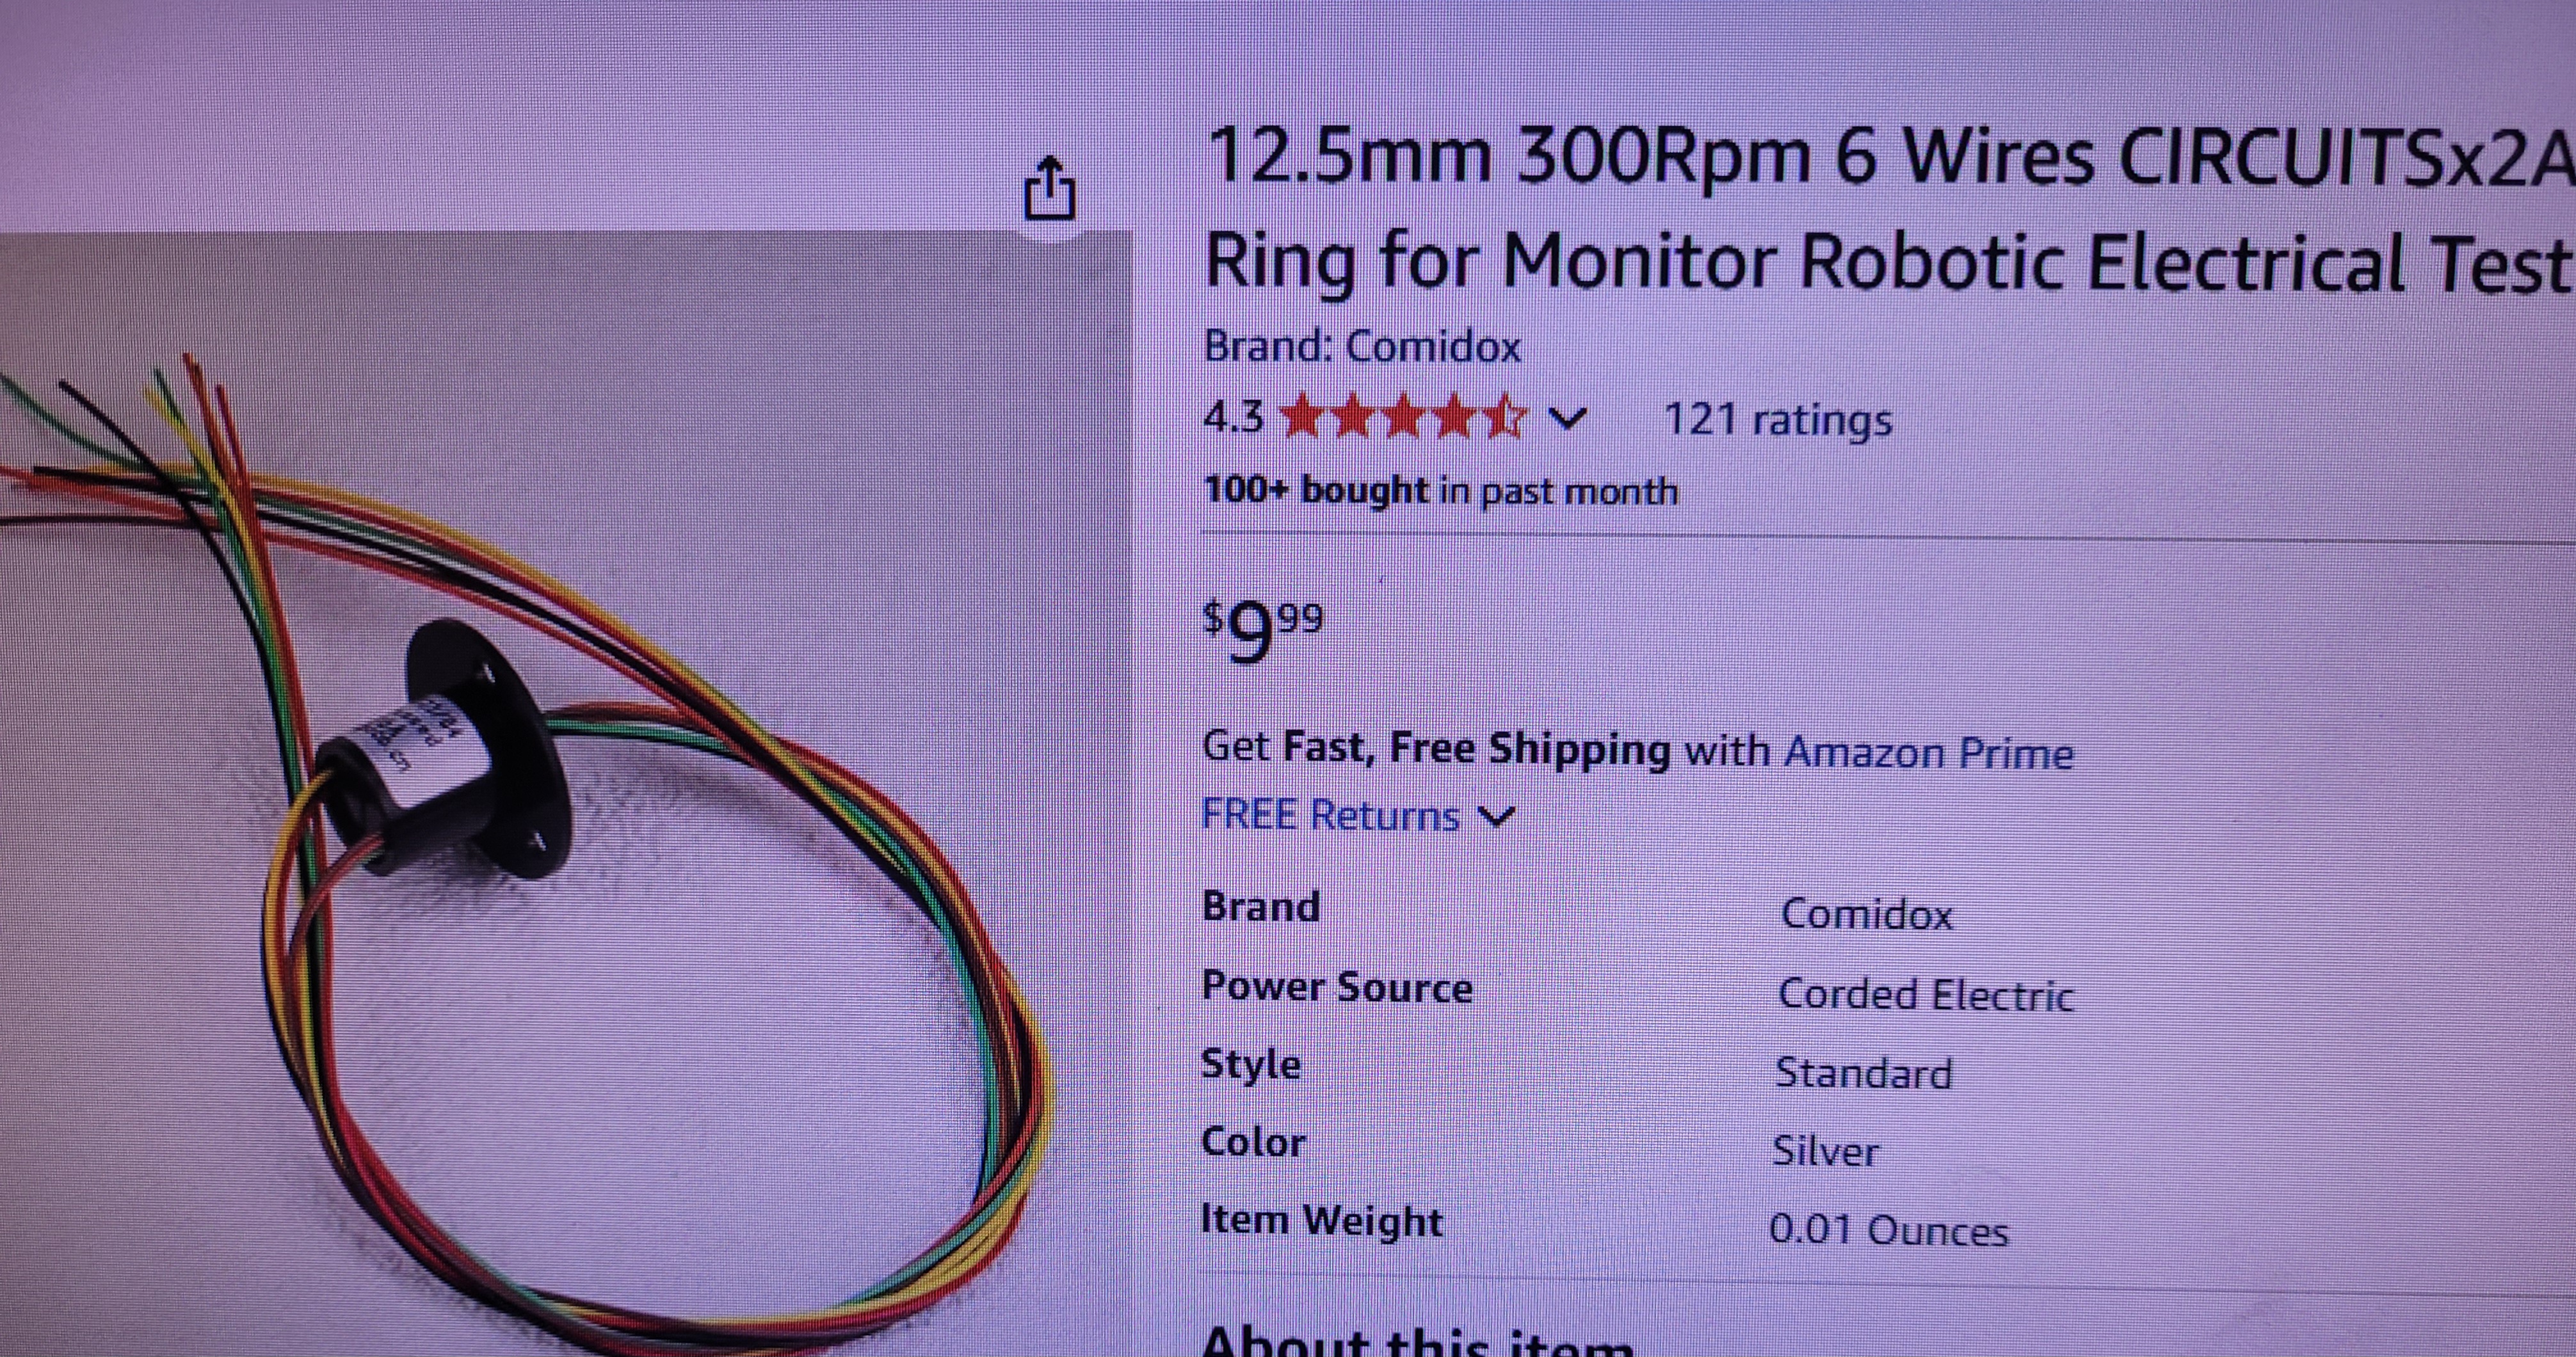Click the Standard style value
Viewport: 2576px width, 1357px height.
click(x=1863, y=1073)
